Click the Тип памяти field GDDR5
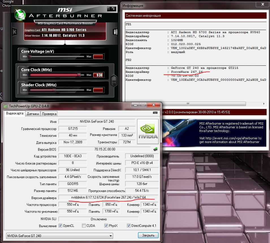270x243 pixels. coord(73,184)
